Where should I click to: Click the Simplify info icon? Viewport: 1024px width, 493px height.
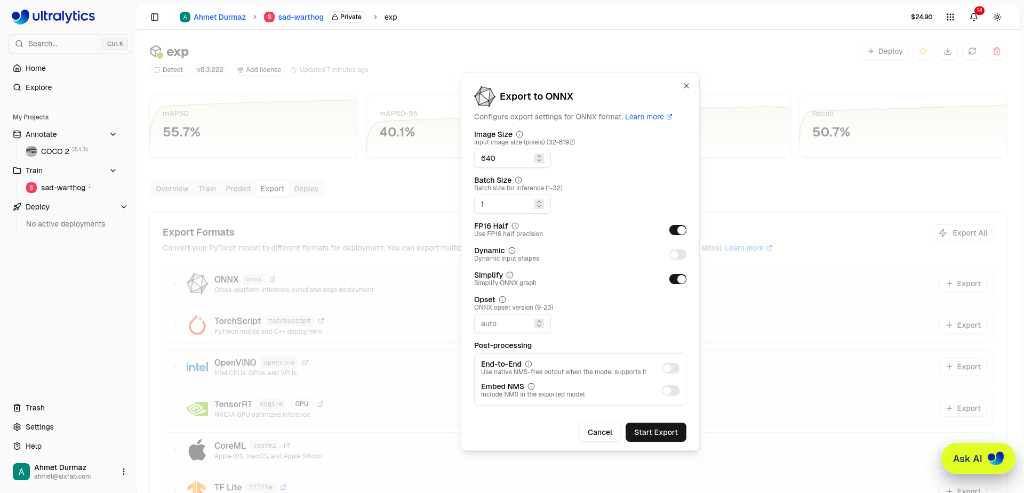[510, 275]
